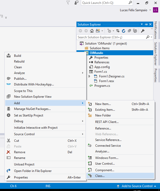
Task: Select Class... in the Add submenu
Action: click(100, 176)
